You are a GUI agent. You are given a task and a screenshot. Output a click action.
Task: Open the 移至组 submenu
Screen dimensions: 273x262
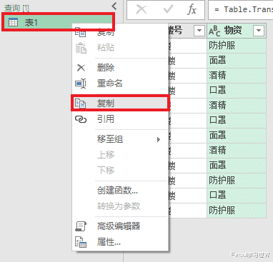point(120,139)
